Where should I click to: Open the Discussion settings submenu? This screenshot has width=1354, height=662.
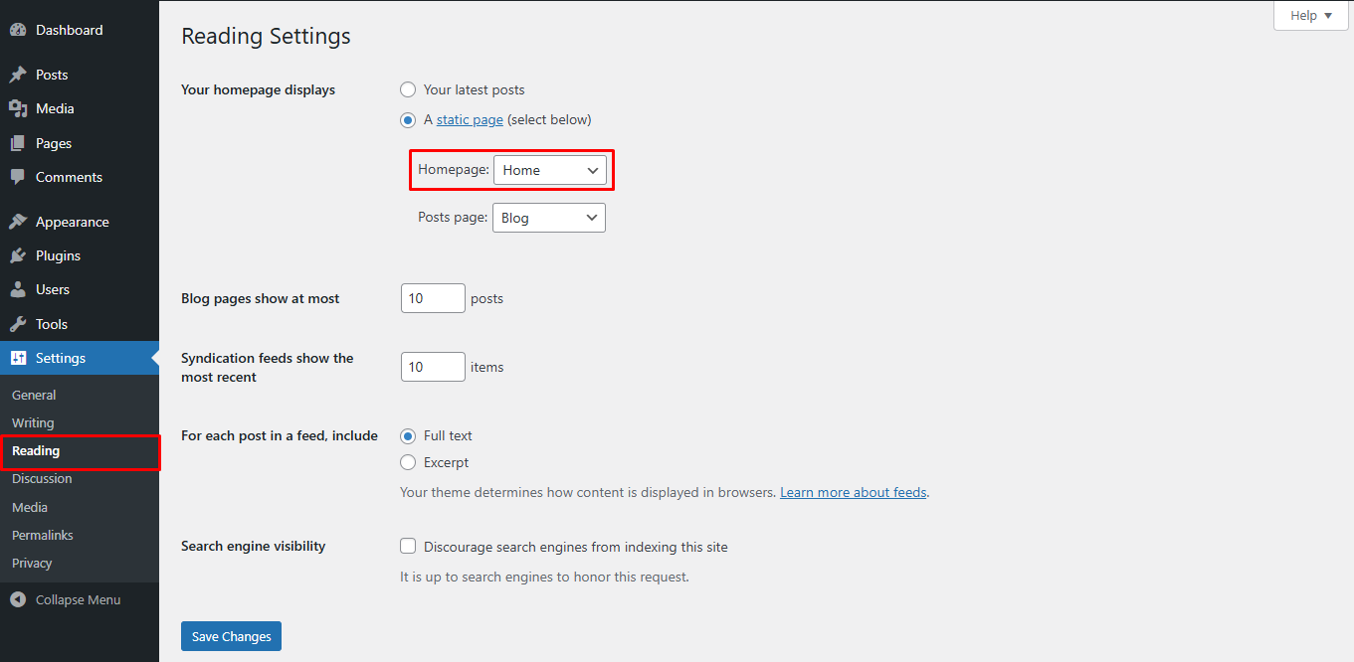point(42,478)
